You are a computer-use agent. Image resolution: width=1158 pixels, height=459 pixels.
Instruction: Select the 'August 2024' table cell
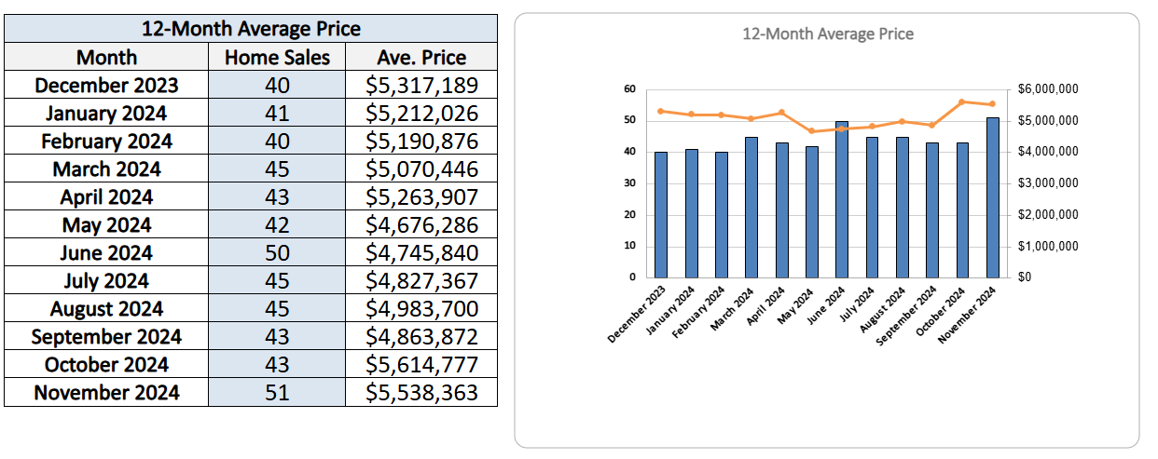pos(106,308)
